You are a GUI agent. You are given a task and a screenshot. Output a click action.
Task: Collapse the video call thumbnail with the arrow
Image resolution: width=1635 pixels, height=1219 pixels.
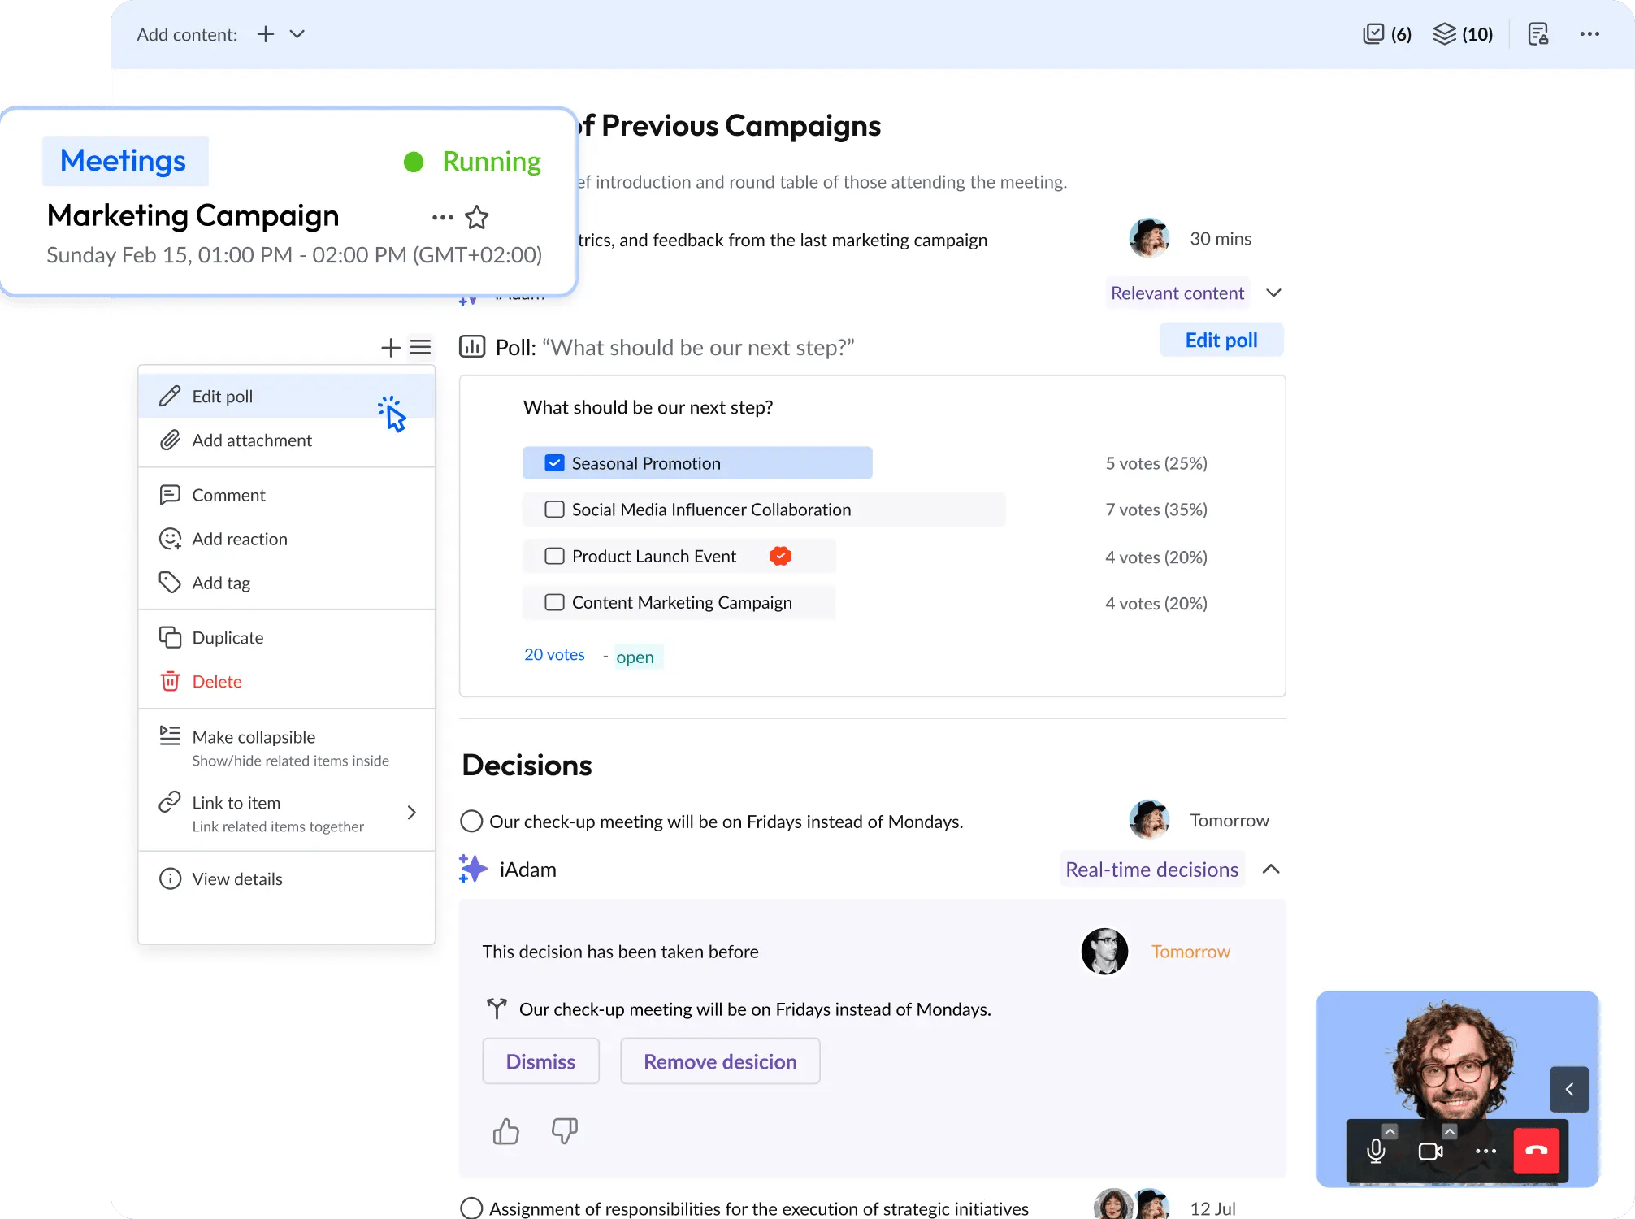click(x=1569, y=1089)
